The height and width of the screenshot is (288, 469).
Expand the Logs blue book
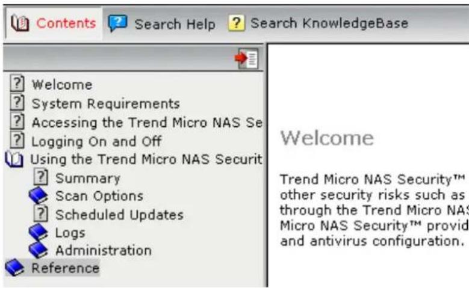(x=39, y=233)
